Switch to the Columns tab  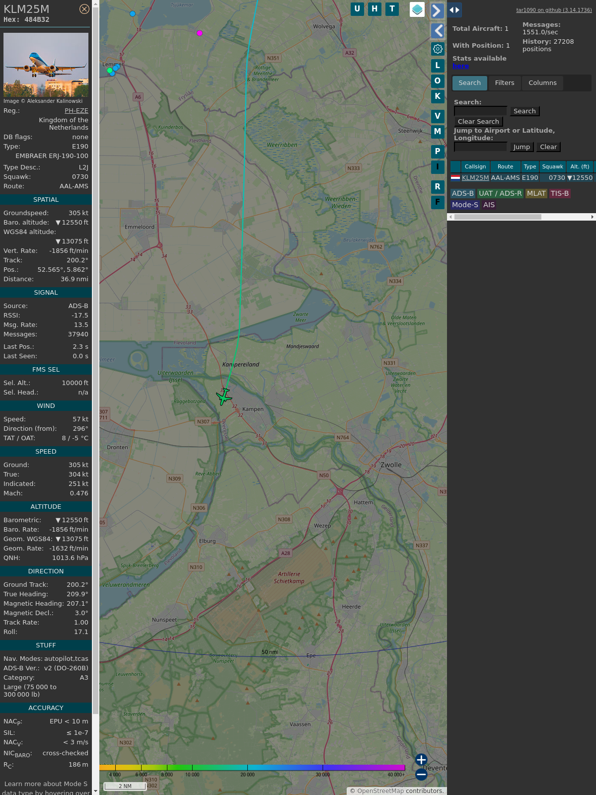coord(542,83)
